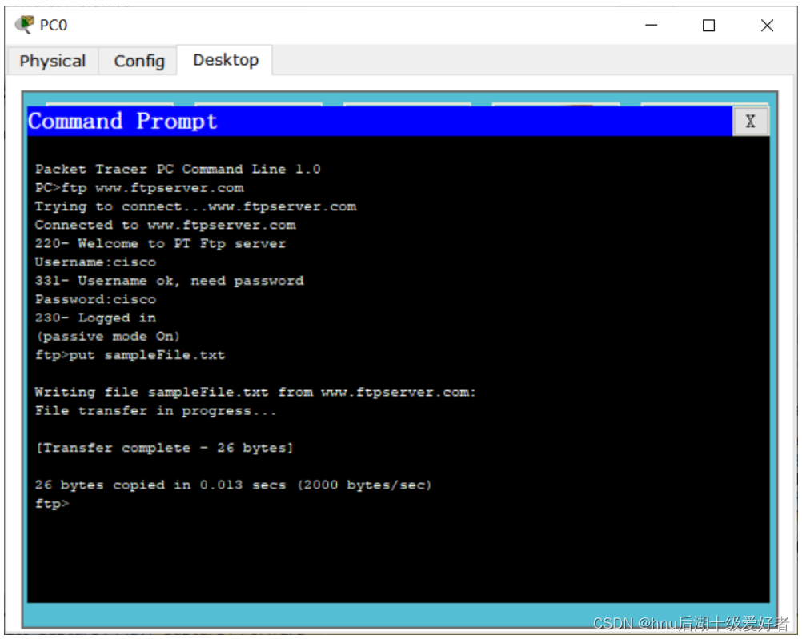Click the 'Command Prompt' title text
The image size is (802, 639).
click(122, 121)
